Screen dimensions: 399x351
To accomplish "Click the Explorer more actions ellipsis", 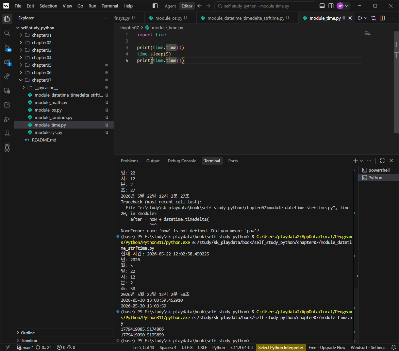I will 106,18.
